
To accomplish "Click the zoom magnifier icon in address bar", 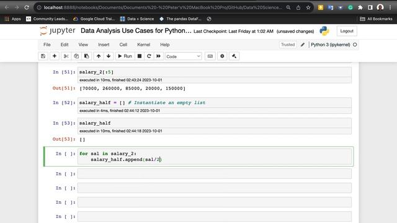I will point(288,7).
